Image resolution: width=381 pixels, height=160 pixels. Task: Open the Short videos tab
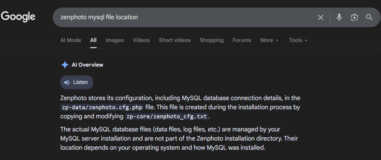click(175, 40)
